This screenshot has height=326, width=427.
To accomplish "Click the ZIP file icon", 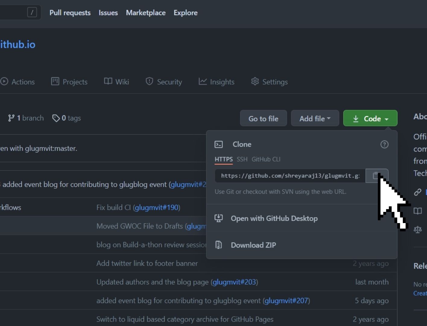I will click(219, 245).
